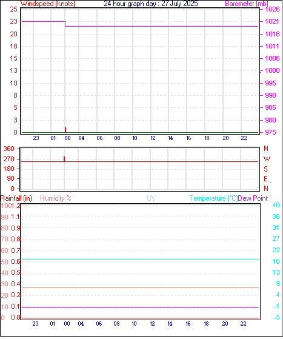
Task: Select the 995 barometer scale value
Action: (x=270, y=83)
